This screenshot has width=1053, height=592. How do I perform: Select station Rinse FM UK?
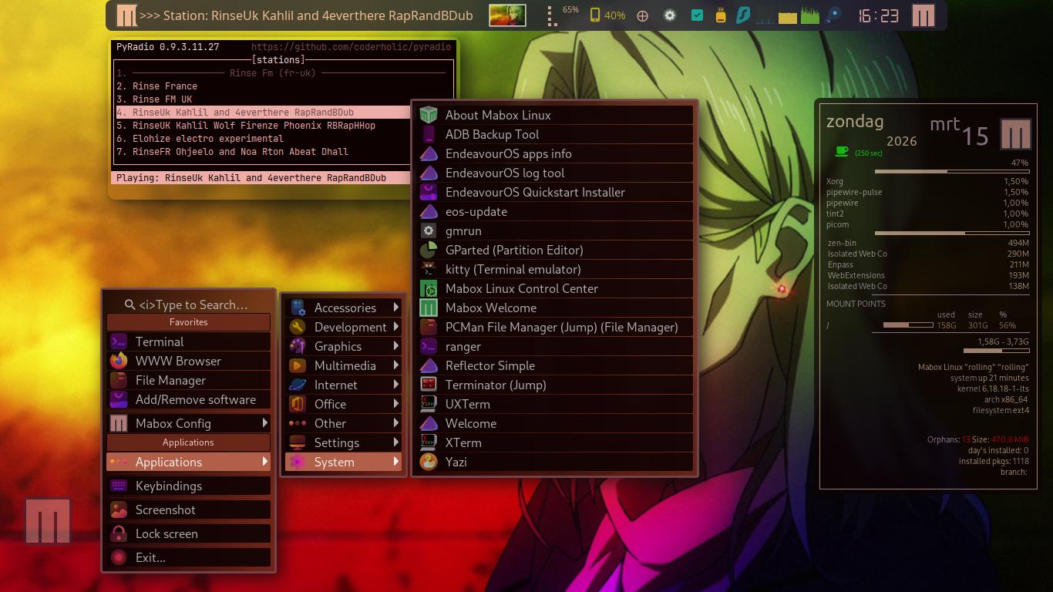click(x=162, y=99)
